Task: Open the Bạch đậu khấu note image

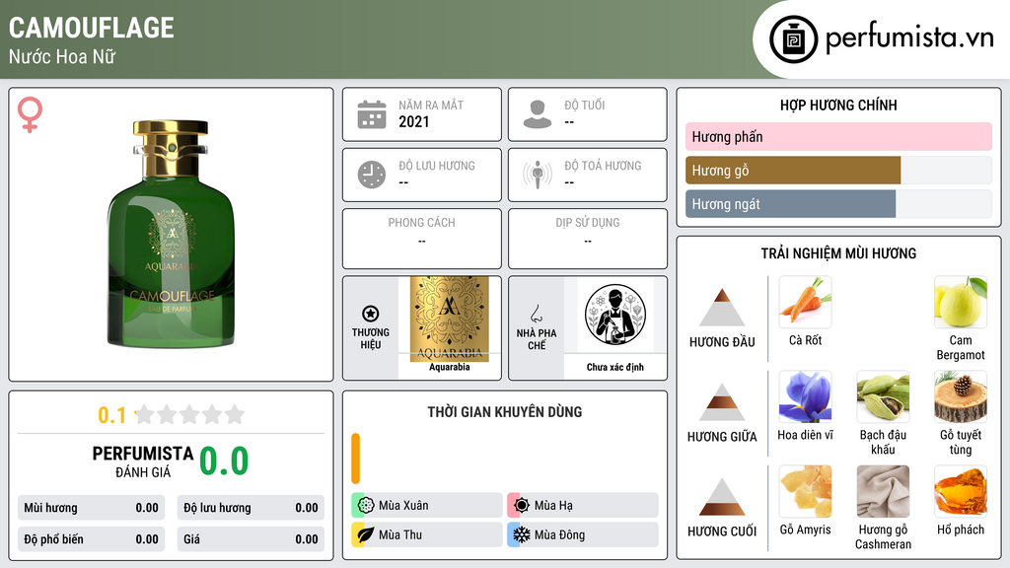Action: point(883,396)
